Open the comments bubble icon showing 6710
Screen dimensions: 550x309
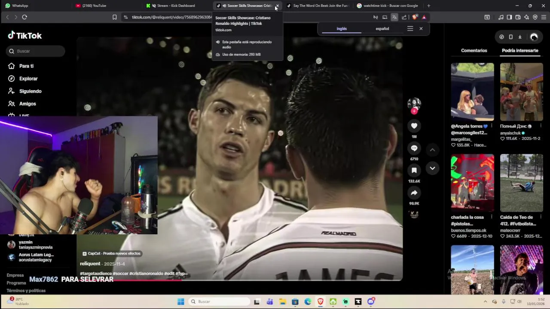click(414, 148)
